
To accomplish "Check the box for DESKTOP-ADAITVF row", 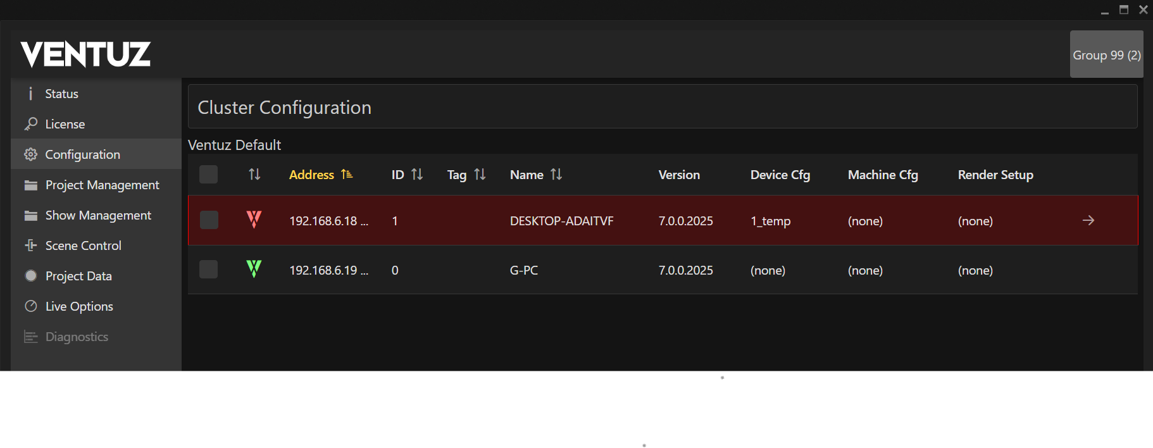I will 209,220.
